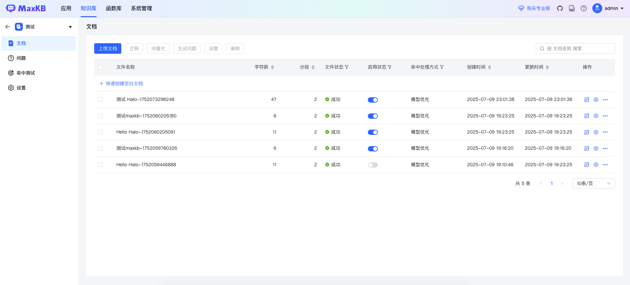Screen dimensions: 630x285
Task: Open more actions for Hello Halo-1752059446888
Action: coord(605,165)
